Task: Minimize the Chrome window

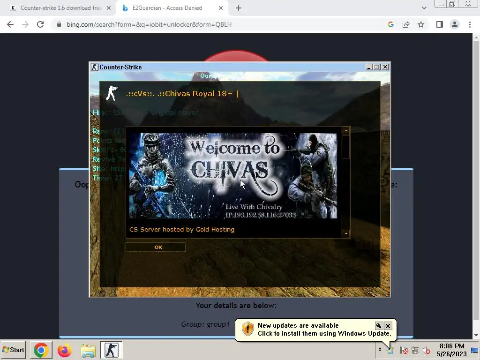Action: pyautogui.click(x=441, y=4)
